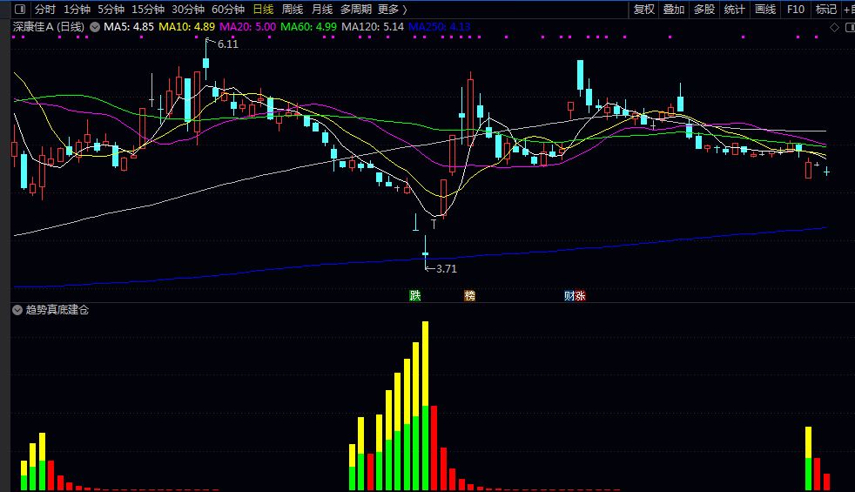Open the F10 company info
Screen dimensions: 855x492
(795, 10)
